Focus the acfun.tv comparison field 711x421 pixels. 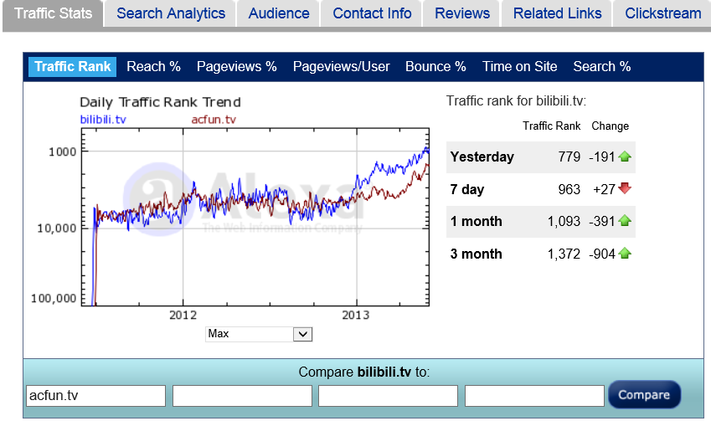(95, 396)
